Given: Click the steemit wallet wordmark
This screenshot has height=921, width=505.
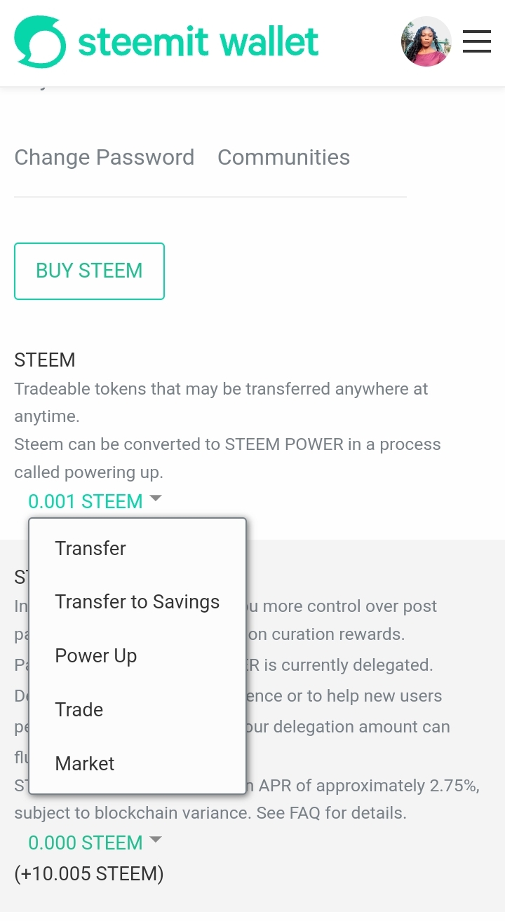Looking at the screenshot, I should click(x=198, y=42).
